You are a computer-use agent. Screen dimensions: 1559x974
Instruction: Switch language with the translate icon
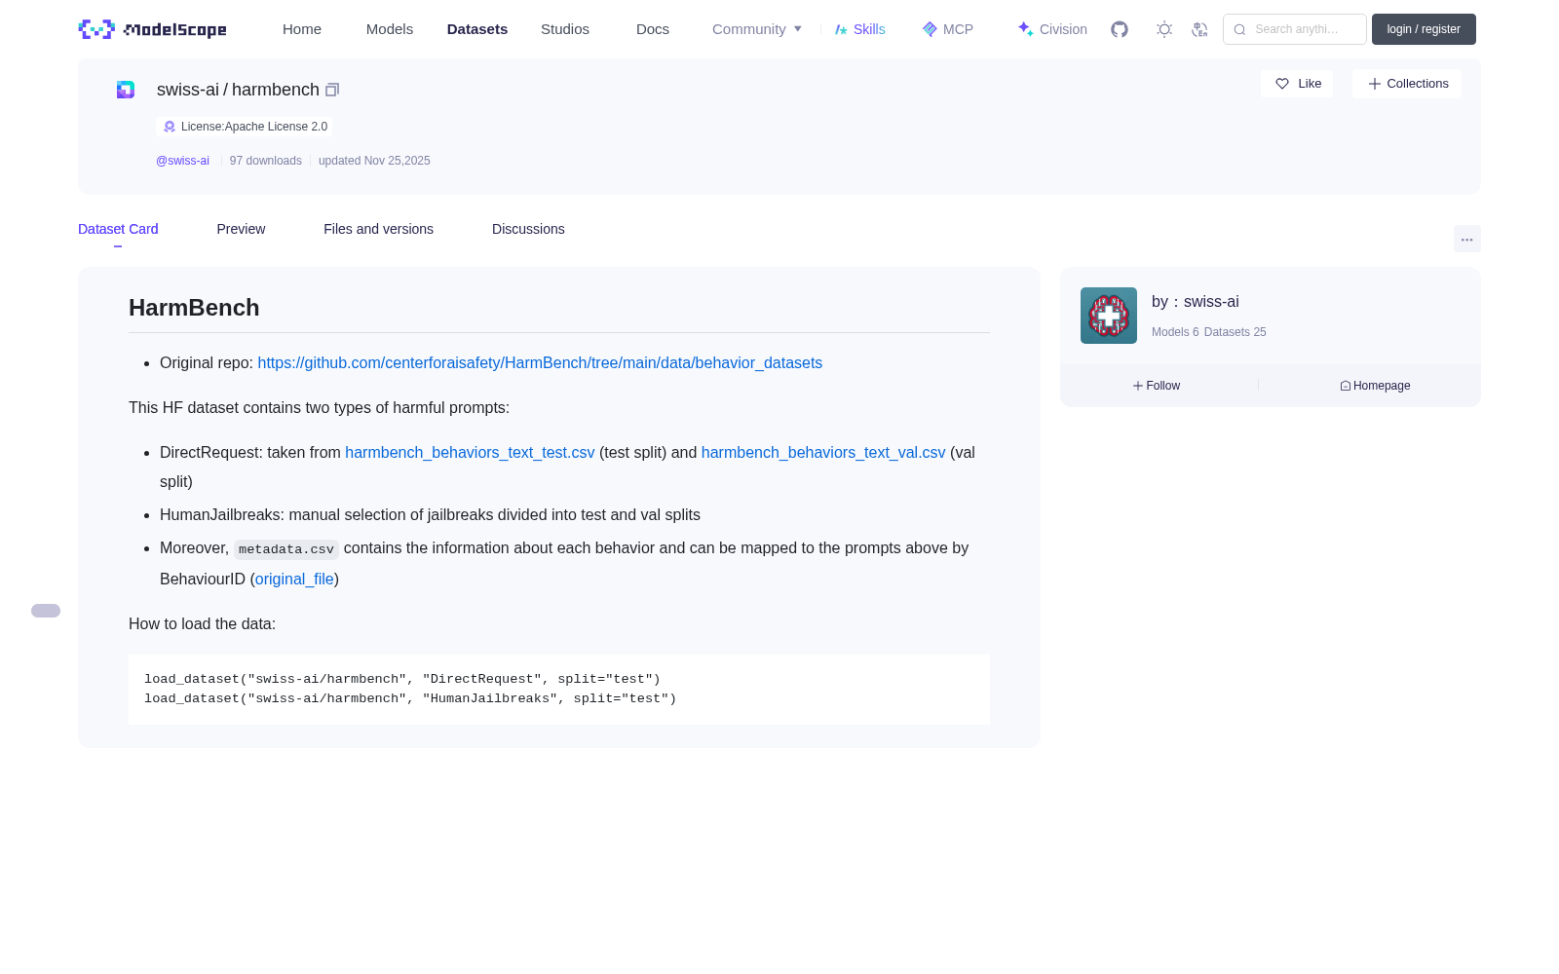(x=1199, y=29)
